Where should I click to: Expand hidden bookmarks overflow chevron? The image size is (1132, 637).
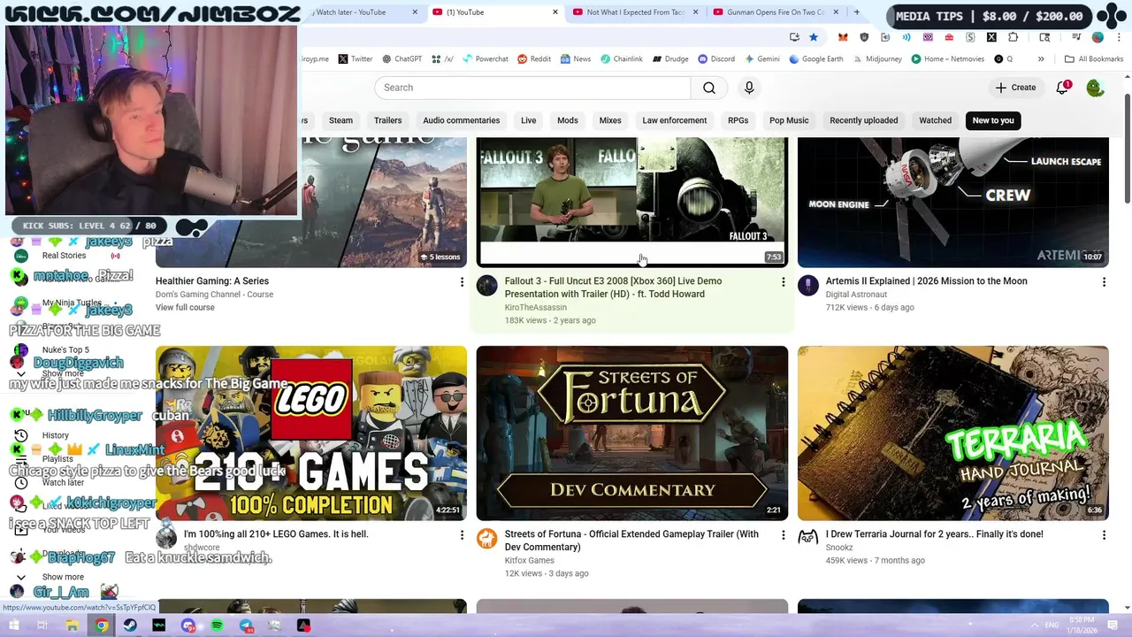click(x=1041, y=59)
